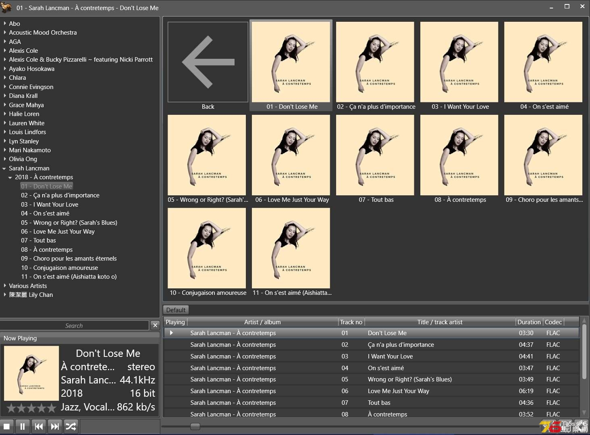This screenshot has width=590, height=435.
Task: Select tree item '09 - Choro pour les amants éternels'
Action: [x=69, y=259]
